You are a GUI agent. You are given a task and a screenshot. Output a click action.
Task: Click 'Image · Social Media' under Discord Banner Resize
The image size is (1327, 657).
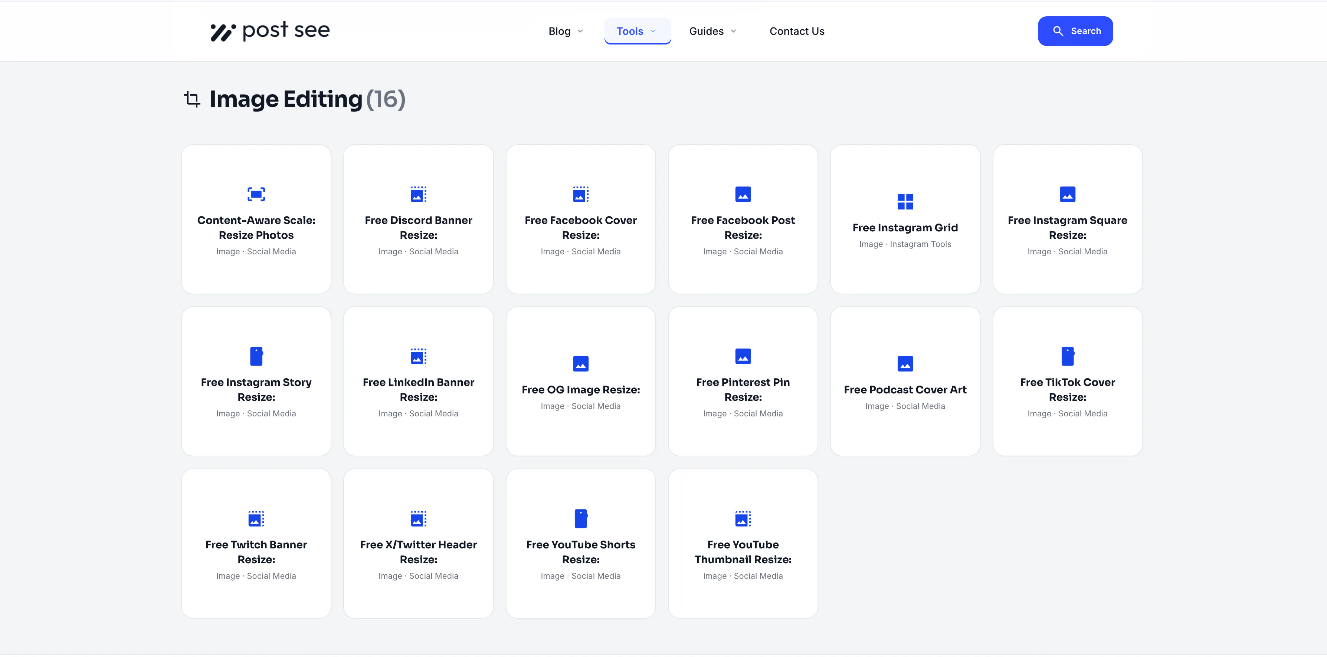[418, 251]
